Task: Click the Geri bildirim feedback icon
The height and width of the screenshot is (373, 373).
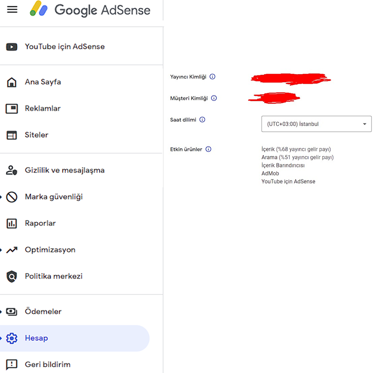Action: tap(12, 364)
